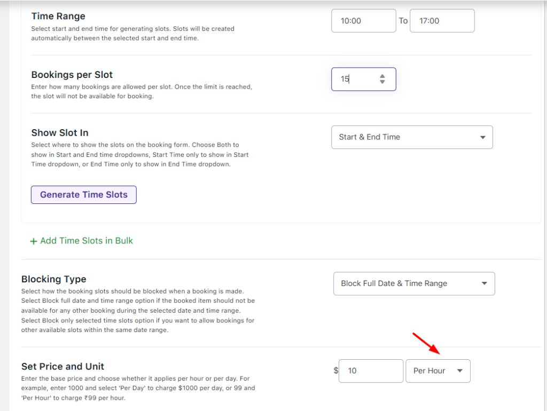Click the price input field showing 10

[371, 371]
